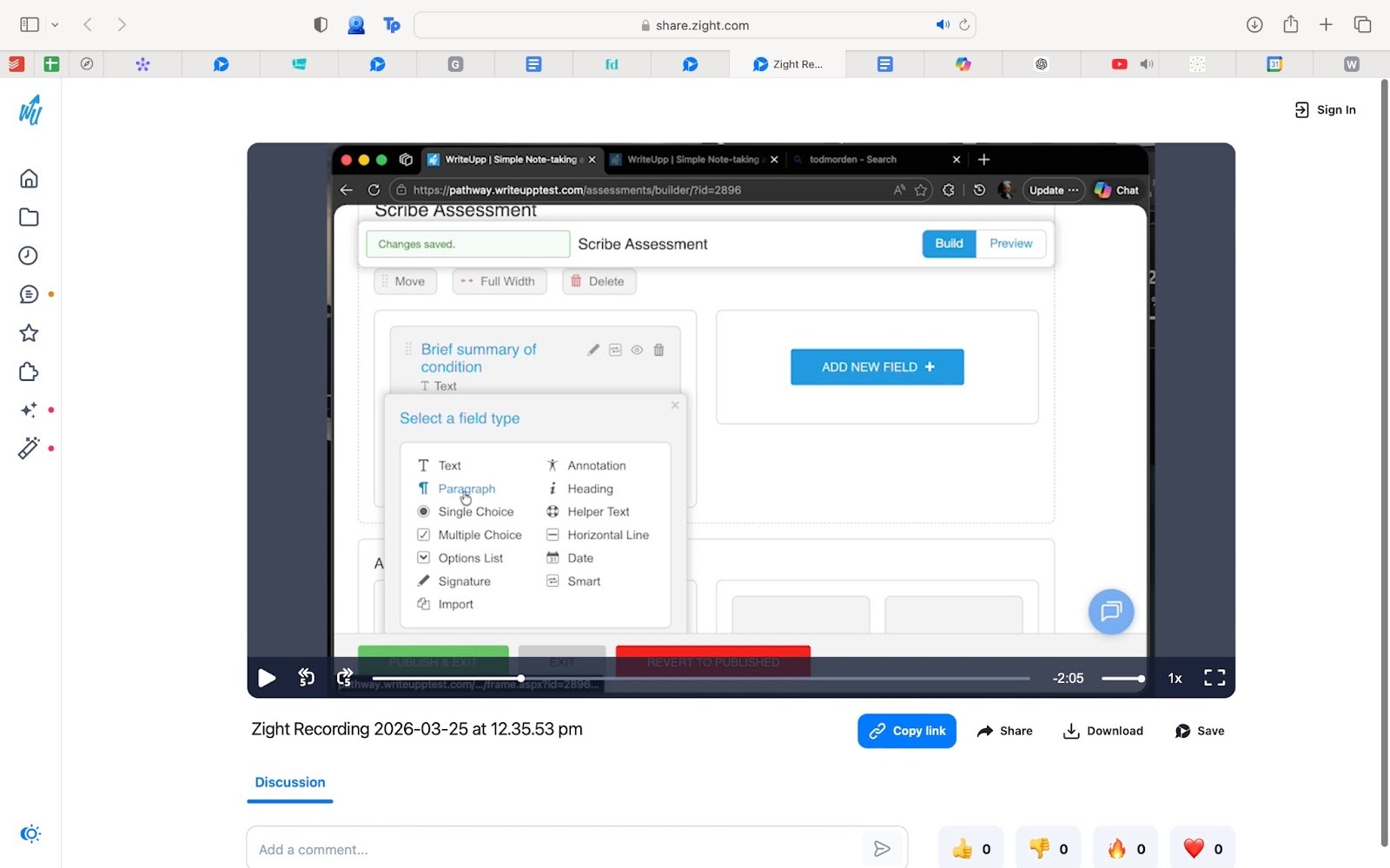The image size is (1390, 868).
Task: Skip forward in the video
Action: (x=345, y=678)
